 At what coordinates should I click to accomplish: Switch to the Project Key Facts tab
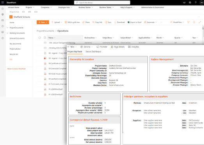75,52
